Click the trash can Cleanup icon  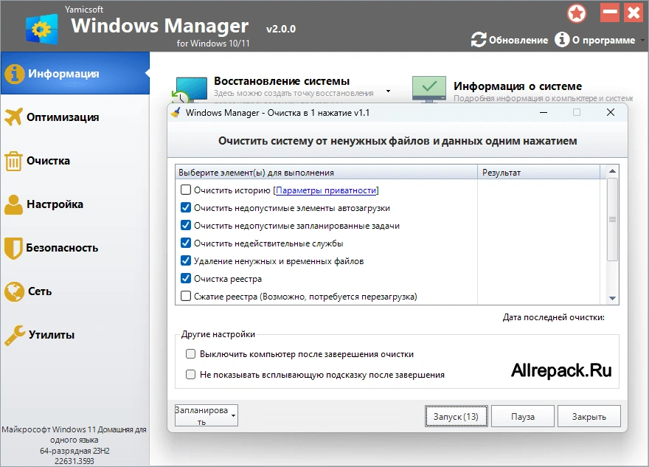pos(14,161)
